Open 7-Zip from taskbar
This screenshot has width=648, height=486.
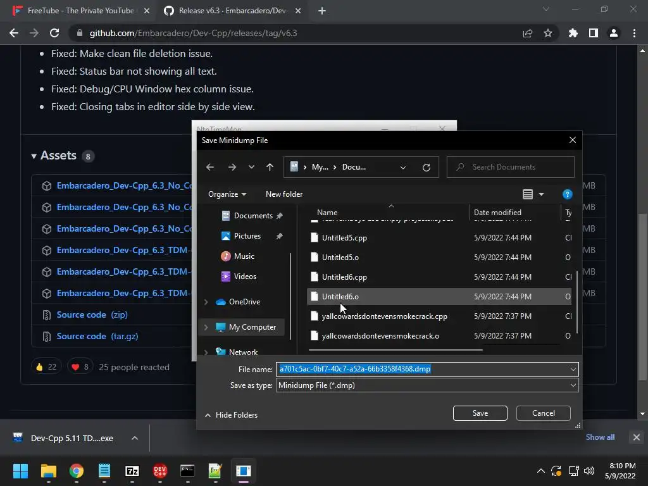132,471
